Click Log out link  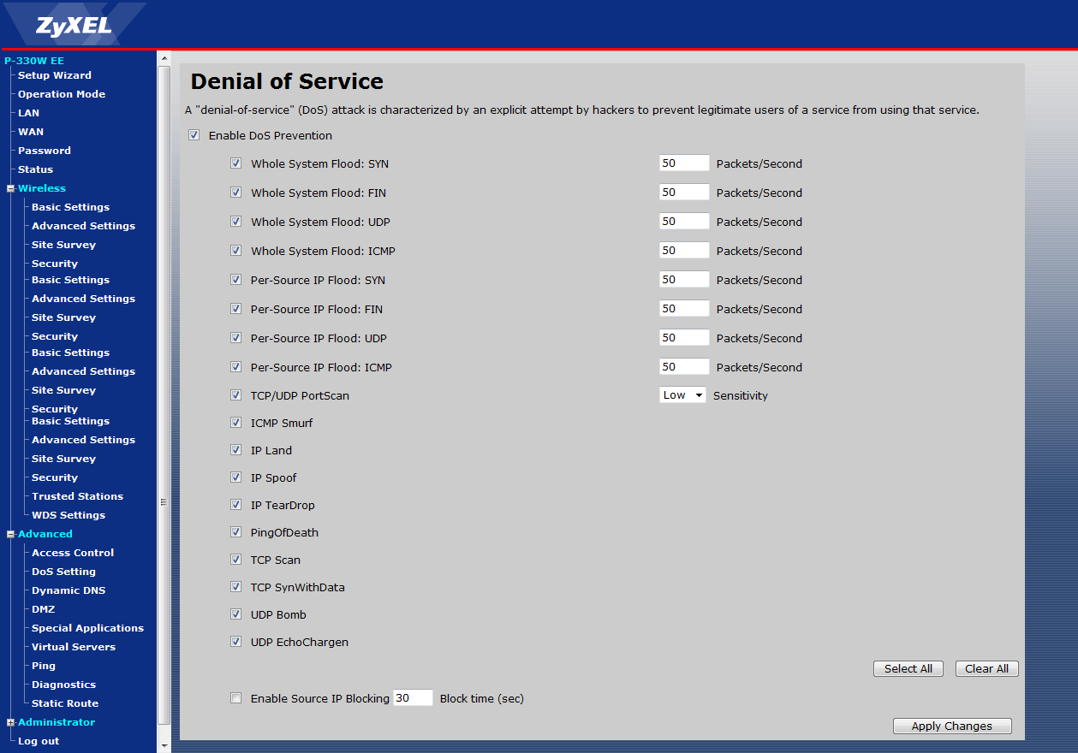[39, 741]
